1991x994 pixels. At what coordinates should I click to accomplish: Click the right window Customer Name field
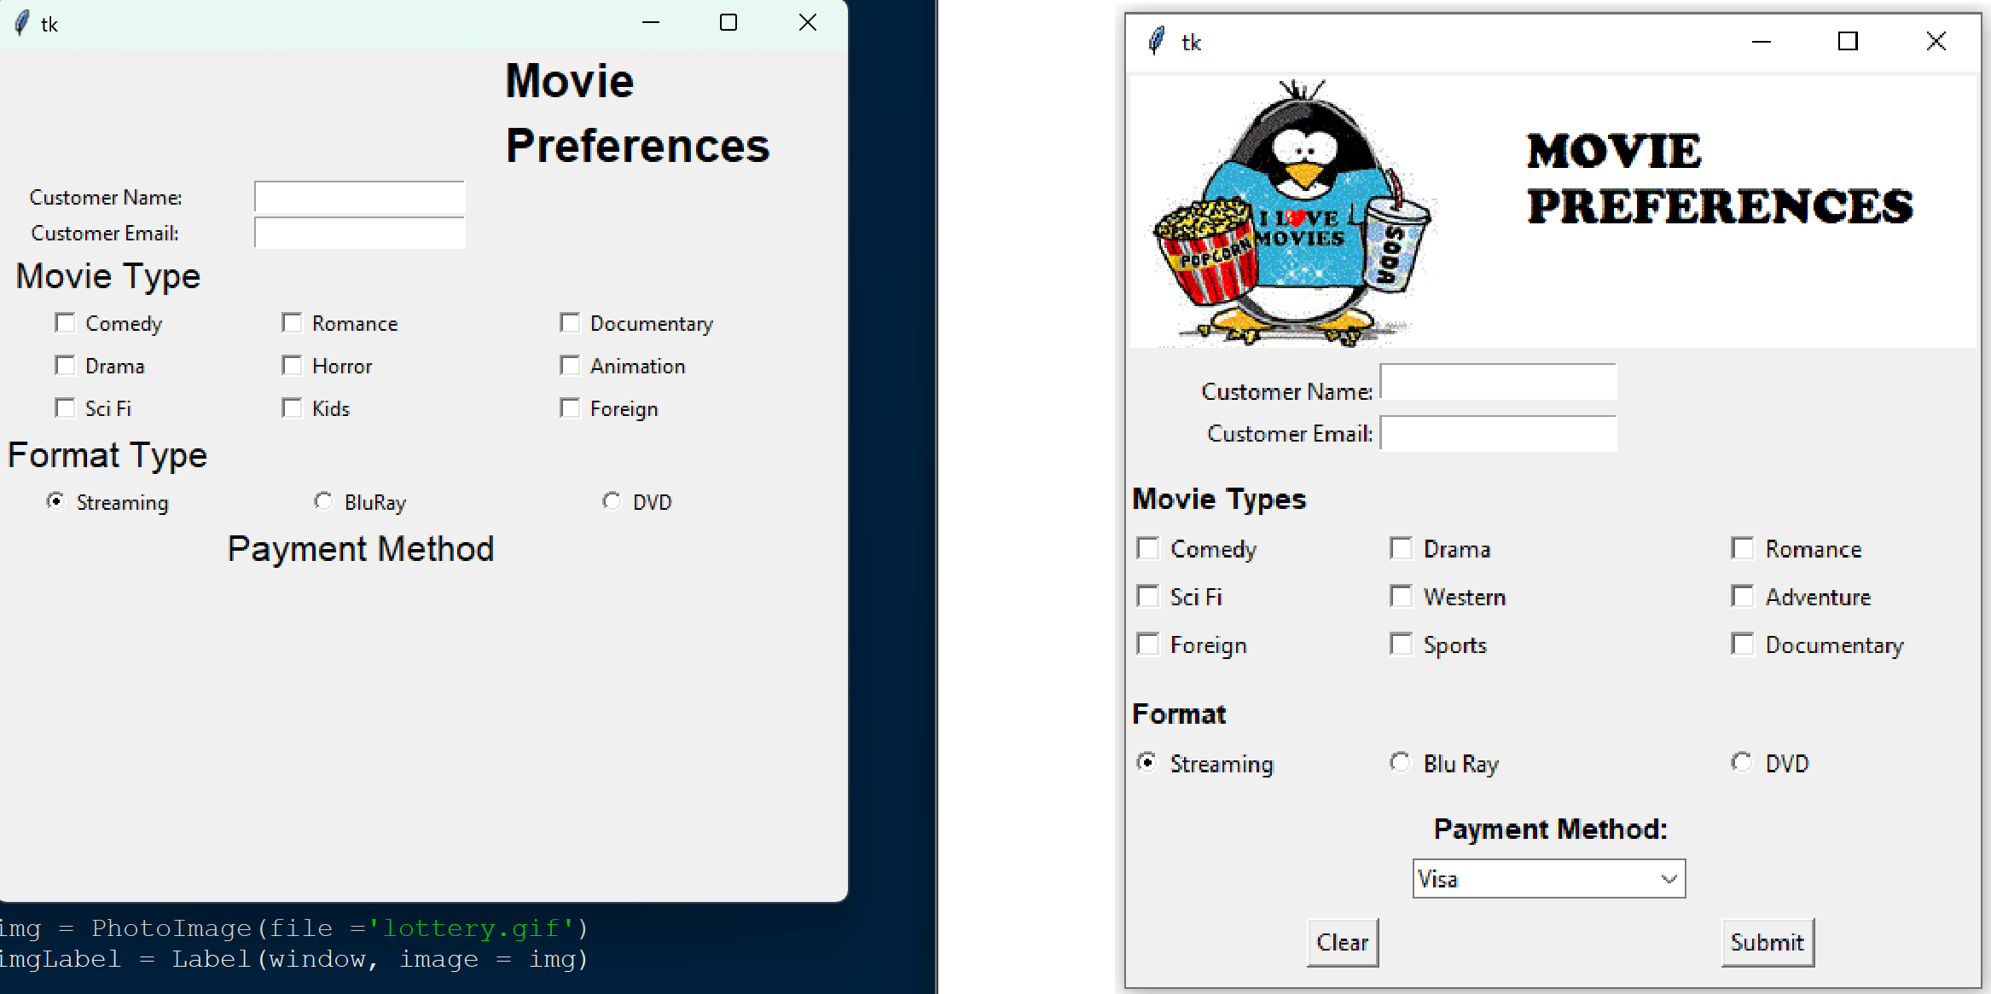(x=1498, y=383)
